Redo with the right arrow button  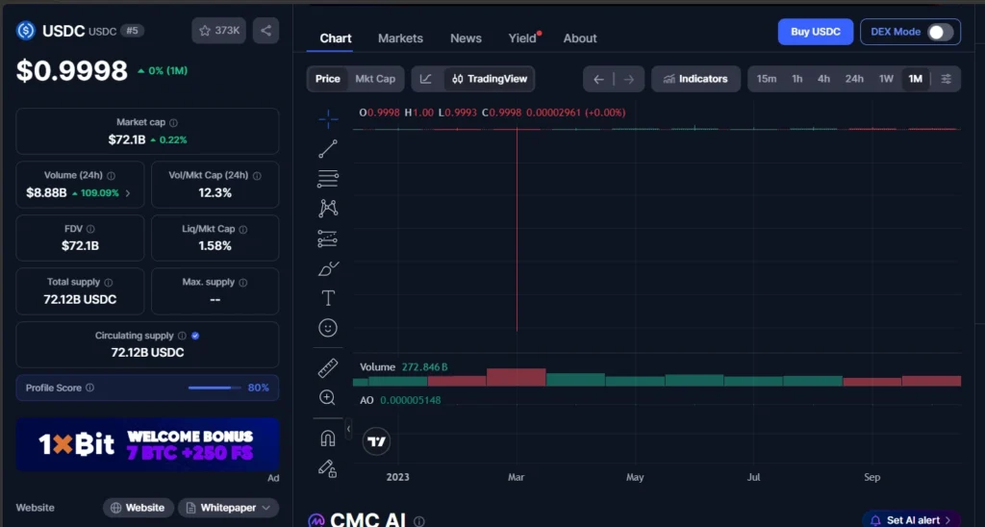click(628, 79)
